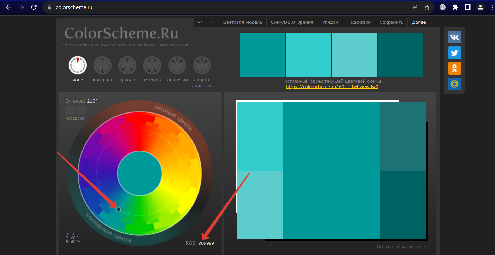This screenshot has height=255, width=495.
Task: Click the redo arrow in the toolbar
Action: coord(212,22)
